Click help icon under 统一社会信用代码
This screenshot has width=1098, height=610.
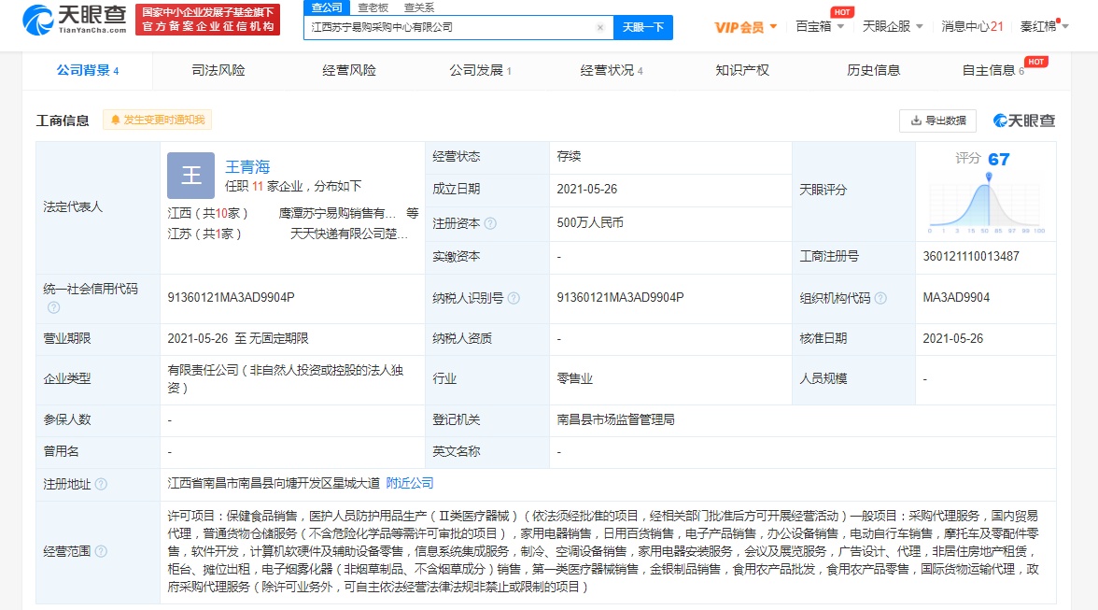(54, 307)
